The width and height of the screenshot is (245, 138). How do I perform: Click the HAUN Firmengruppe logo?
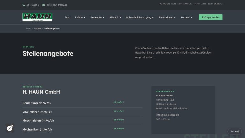tap(37, 17)
